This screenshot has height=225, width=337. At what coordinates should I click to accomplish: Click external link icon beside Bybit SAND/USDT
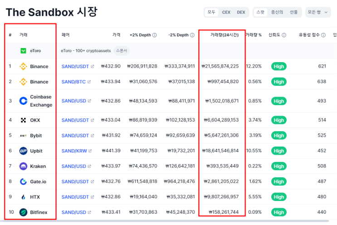(92, 136)
